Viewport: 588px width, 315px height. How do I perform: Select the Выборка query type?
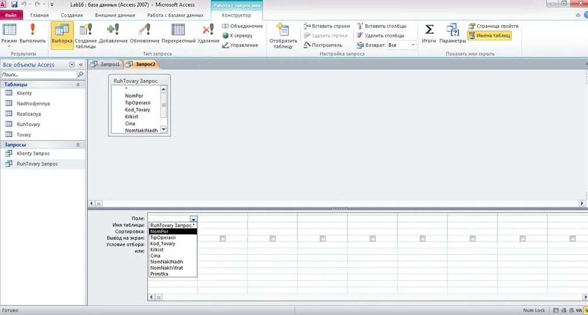tap(62, 34)
